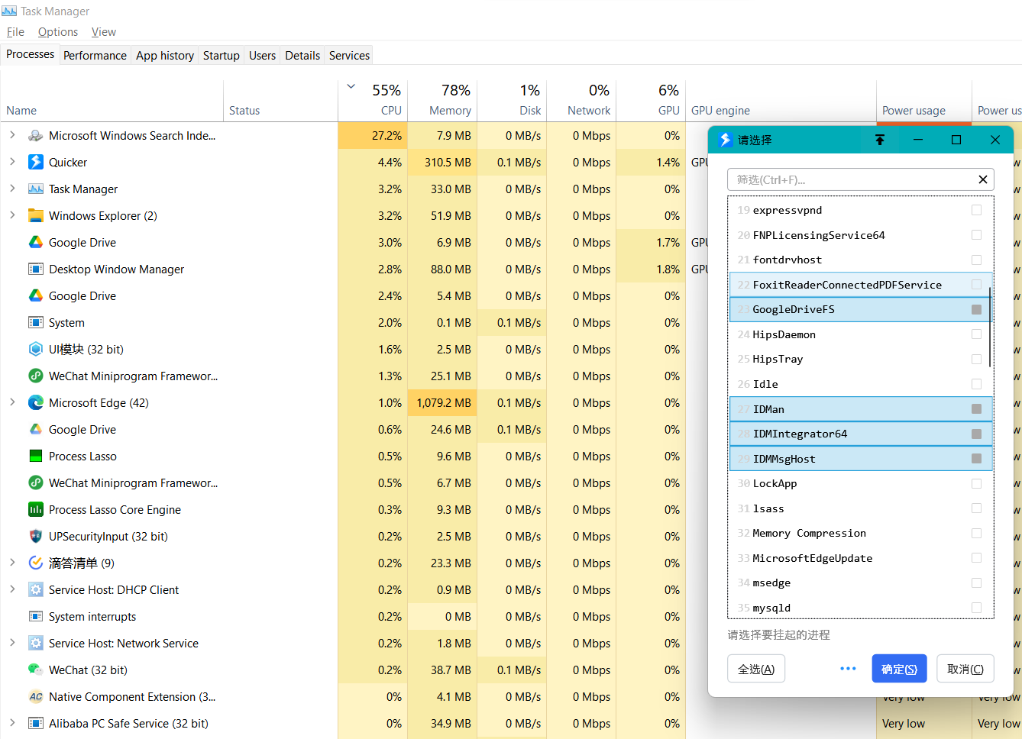1022x739 pixels.
Task: Click the Google Drive icon at 2.4% CPU
Action: (36, 296)
